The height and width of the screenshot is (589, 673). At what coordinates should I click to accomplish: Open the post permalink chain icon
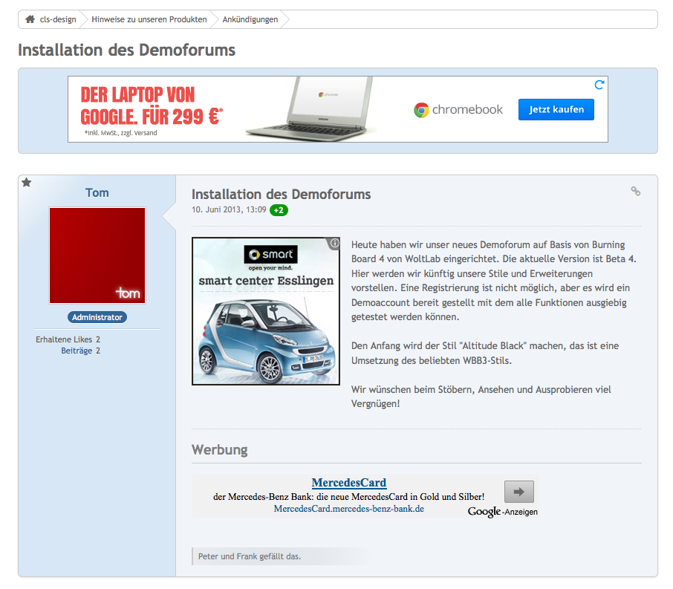(x=635, y=192)
